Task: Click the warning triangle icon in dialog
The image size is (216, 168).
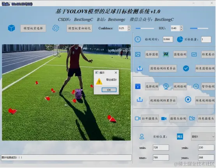Action: click(99, 81)
